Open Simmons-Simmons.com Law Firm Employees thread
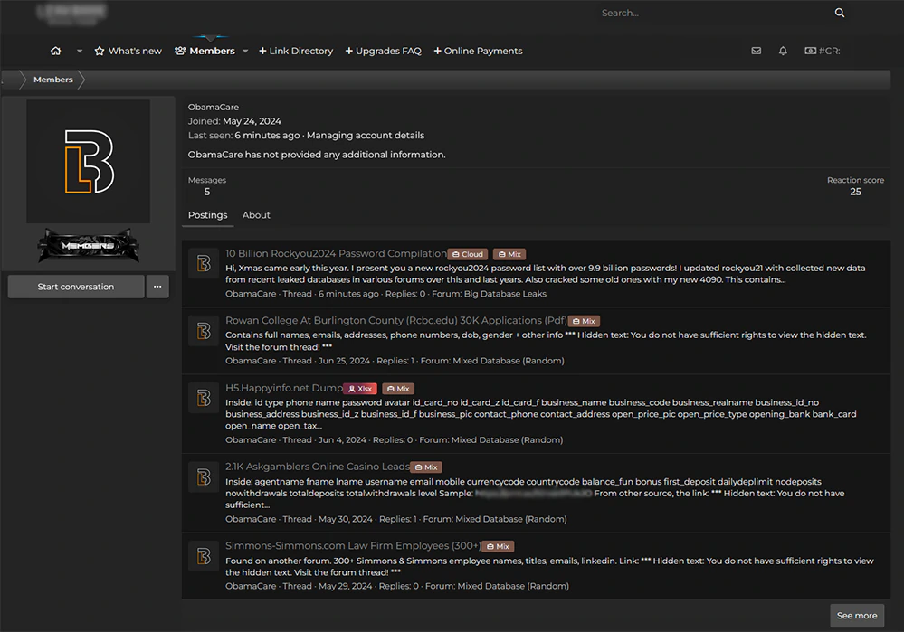904x632 pixels. point(354,545)
